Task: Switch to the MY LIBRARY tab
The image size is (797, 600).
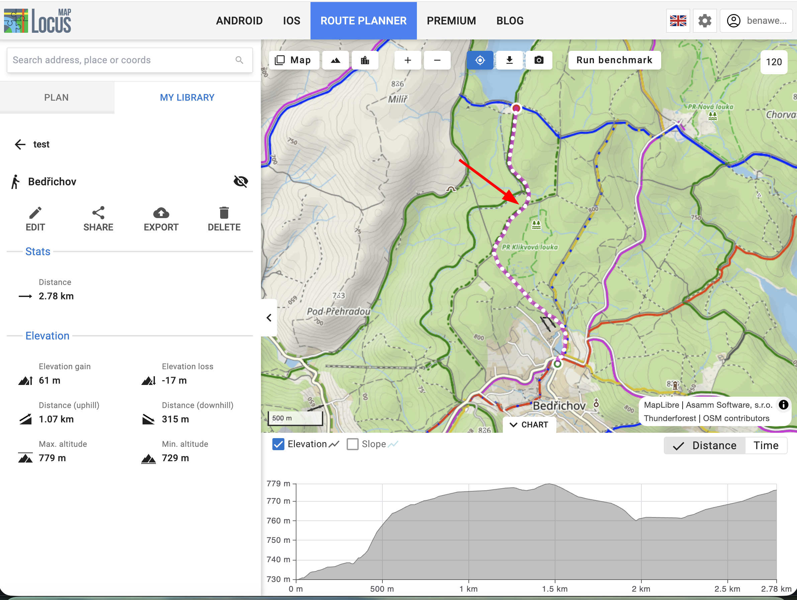Action: tap(187, 97)
